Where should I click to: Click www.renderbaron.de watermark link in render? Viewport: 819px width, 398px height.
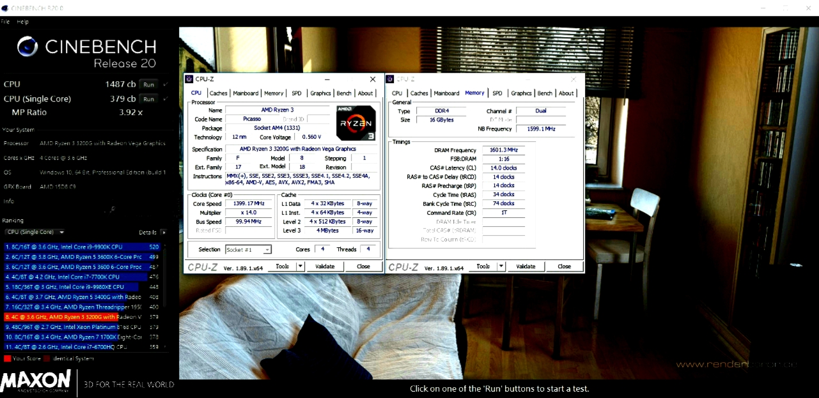(737, 364)
